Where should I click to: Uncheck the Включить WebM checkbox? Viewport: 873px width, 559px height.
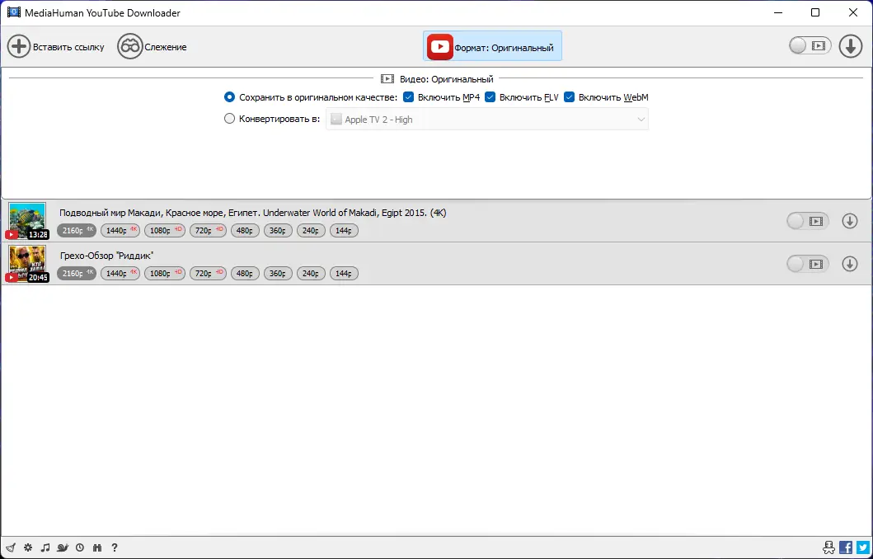coord(568,97)
